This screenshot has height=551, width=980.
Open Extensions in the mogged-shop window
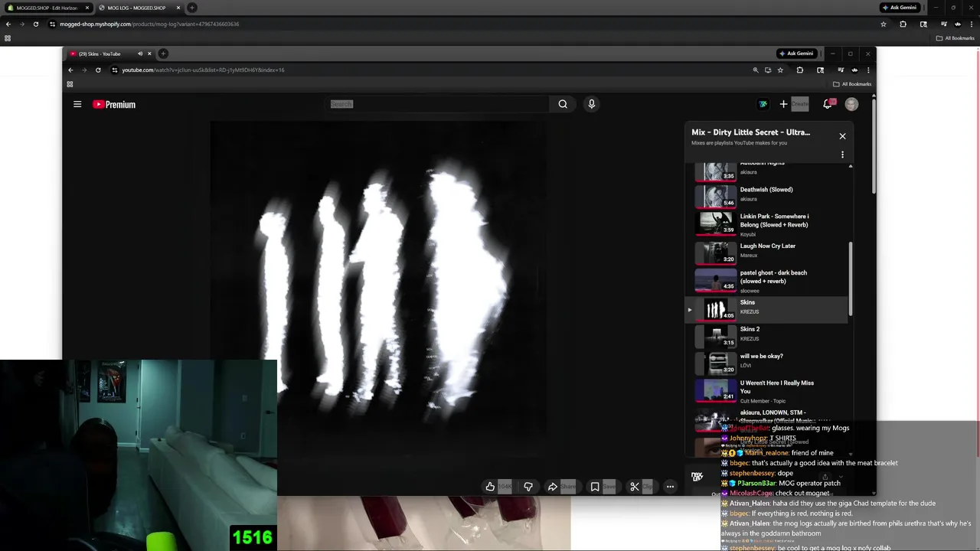pos(903,24)
